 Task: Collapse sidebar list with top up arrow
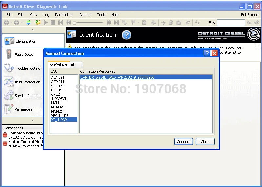(x=32, y=30)
